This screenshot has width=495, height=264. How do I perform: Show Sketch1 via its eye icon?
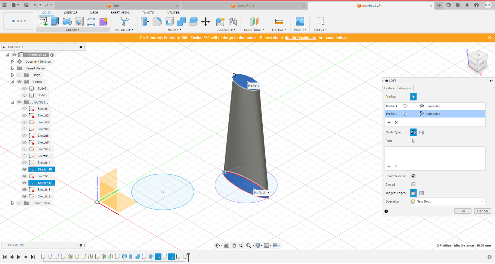(24, 109)
